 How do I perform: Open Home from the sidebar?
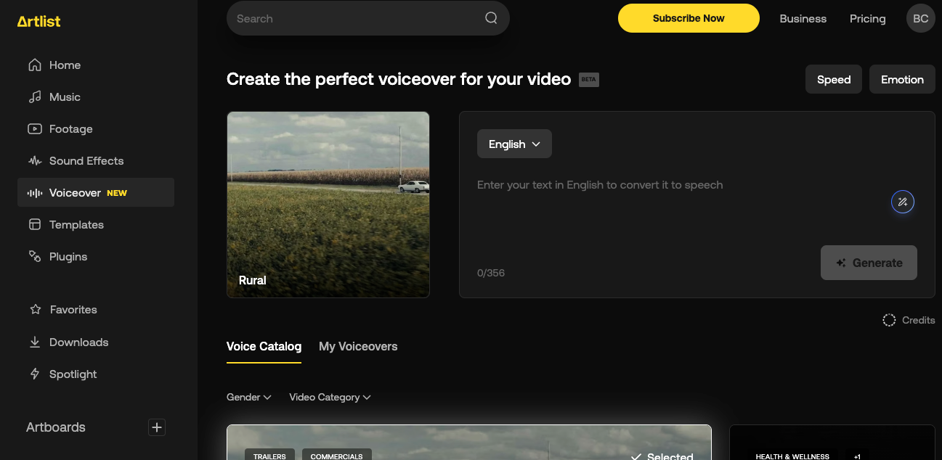click(x=65, y=65)
